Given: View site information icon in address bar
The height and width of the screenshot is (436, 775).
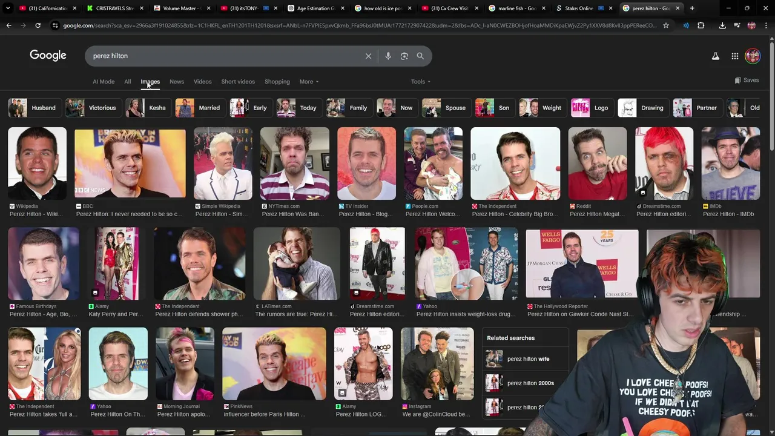Looking at the screenshot, I should [55, 25].
